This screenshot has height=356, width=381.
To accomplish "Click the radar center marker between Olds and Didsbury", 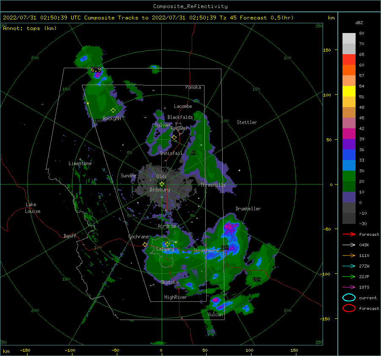I will [162, 184].
